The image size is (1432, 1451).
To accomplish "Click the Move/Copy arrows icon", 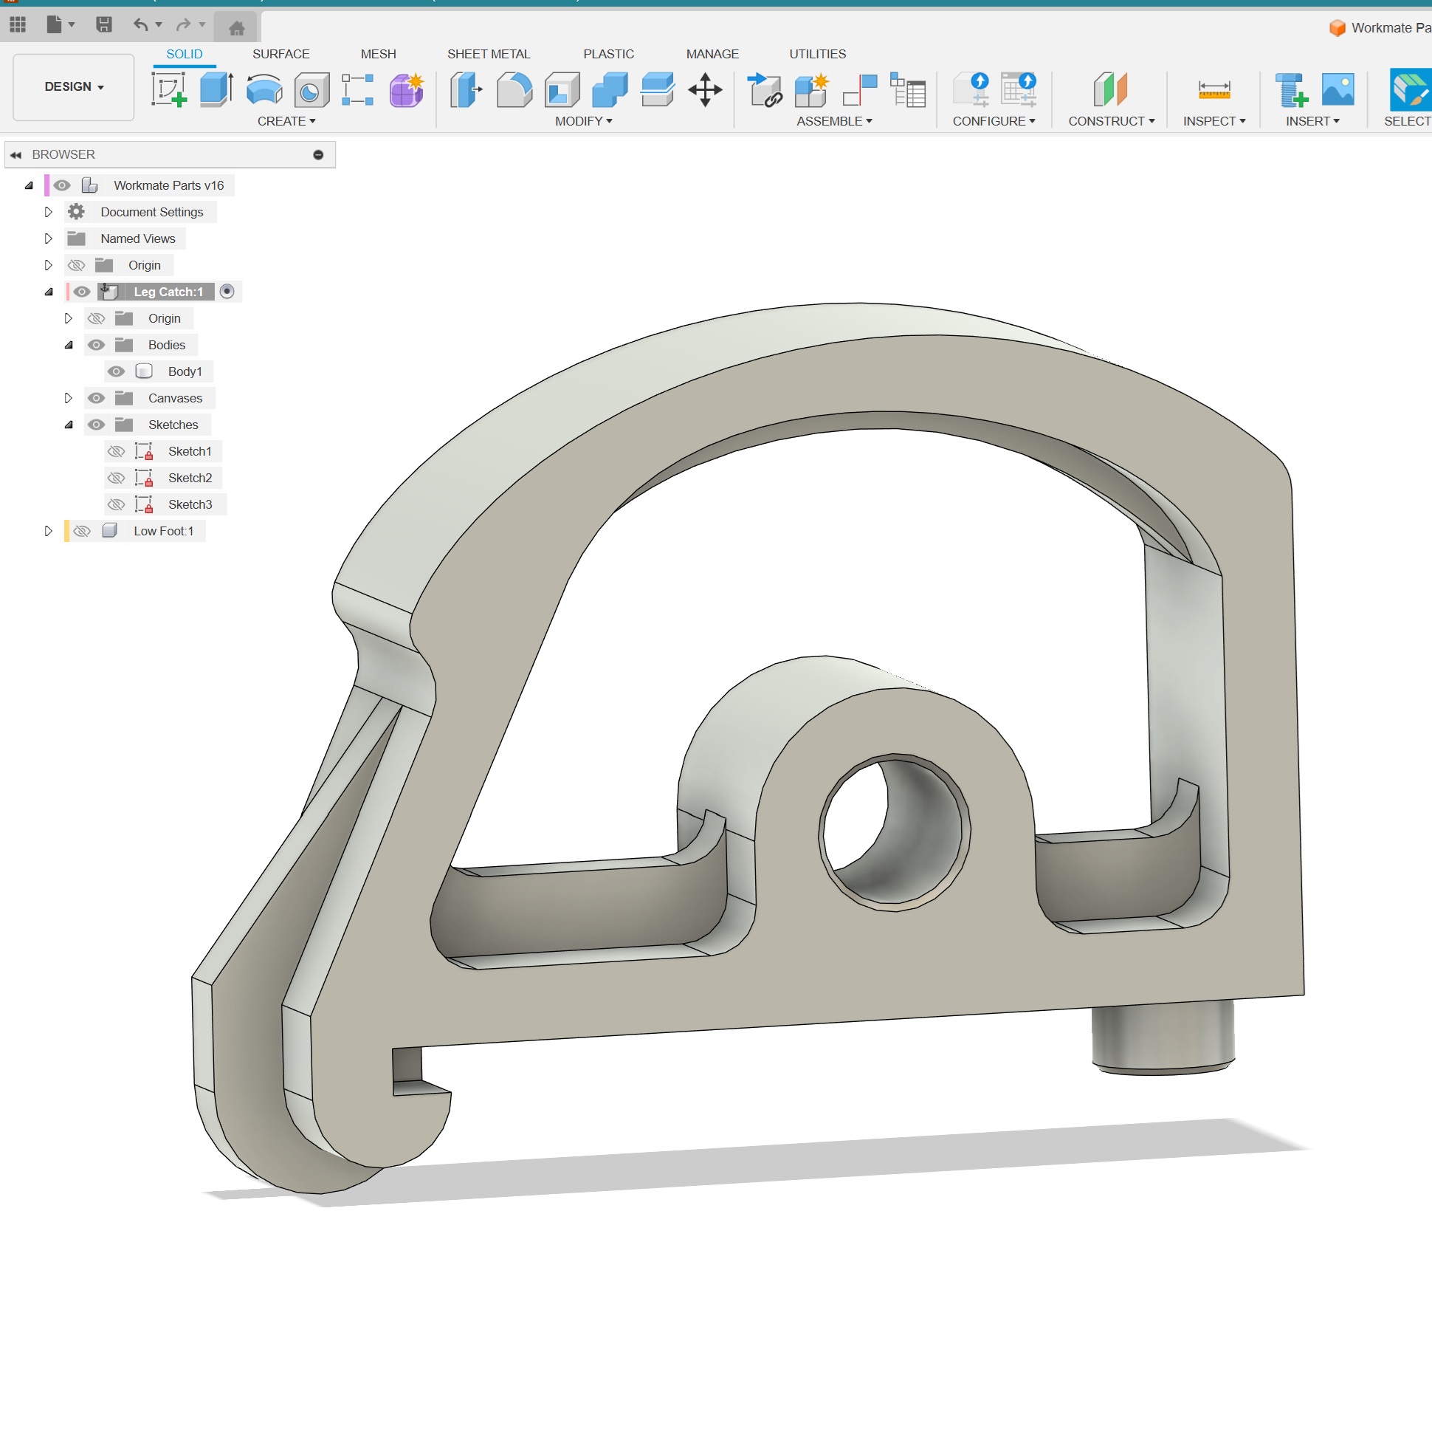I will point(705,90).
